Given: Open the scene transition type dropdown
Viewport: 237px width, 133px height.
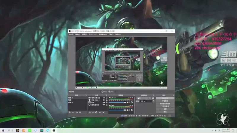Looking at the screenshot, I should (144, 98).
